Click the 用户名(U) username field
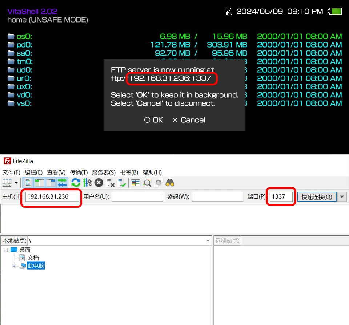The width and height of the screenshot is (349, 325). [x=137, y=197]
